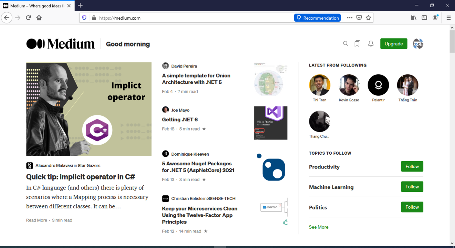455x248 pixels.
Task: Click the URL address bar
Action: [x=193, y=18]
